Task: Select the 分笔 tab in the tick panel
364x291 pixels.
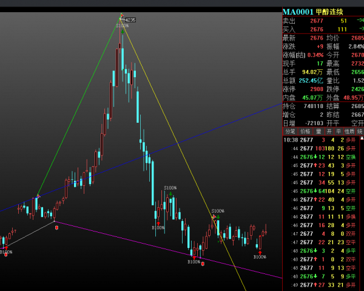Action: [x=290, y=131]
